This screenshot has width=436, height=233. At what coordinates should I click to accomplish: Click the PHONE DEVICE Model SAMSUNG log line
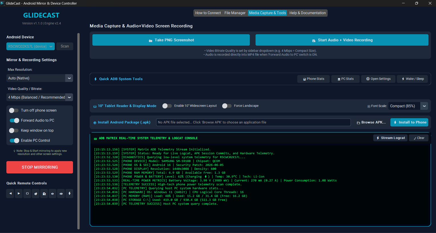(x=157, y=161)
